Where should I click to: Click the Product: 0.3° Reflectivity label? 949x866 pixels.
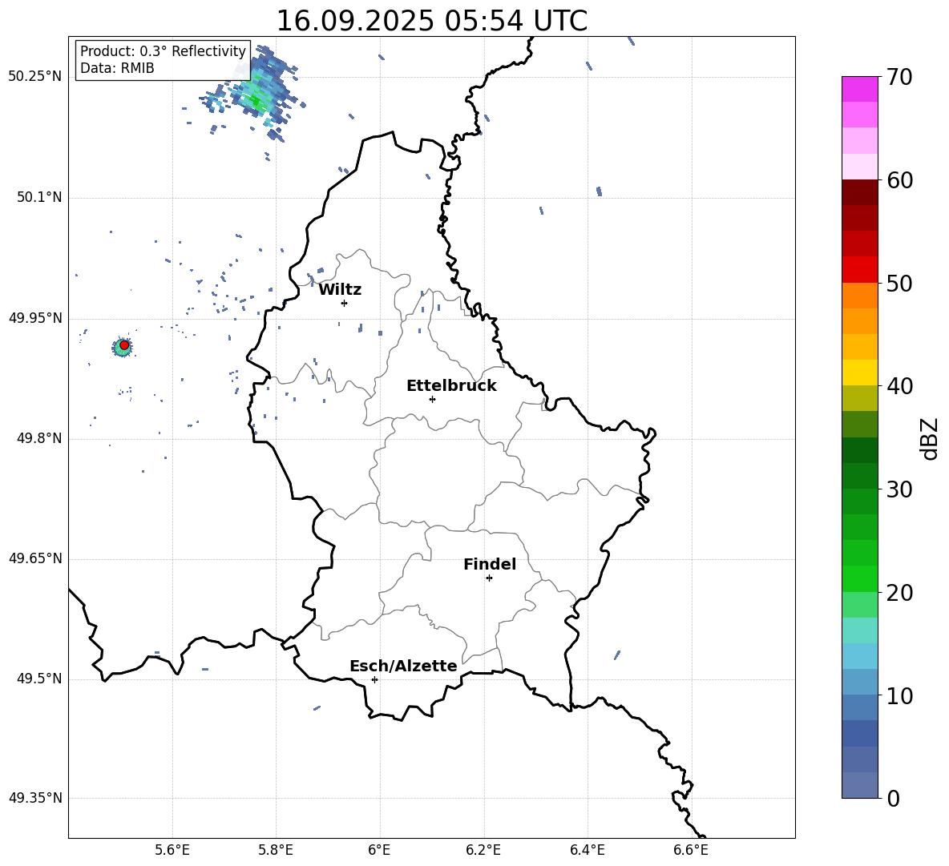tap(163, 50)
